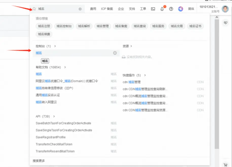
Task: Select the 域名查询 suggestion tag
Action: (x=140, y=26)
